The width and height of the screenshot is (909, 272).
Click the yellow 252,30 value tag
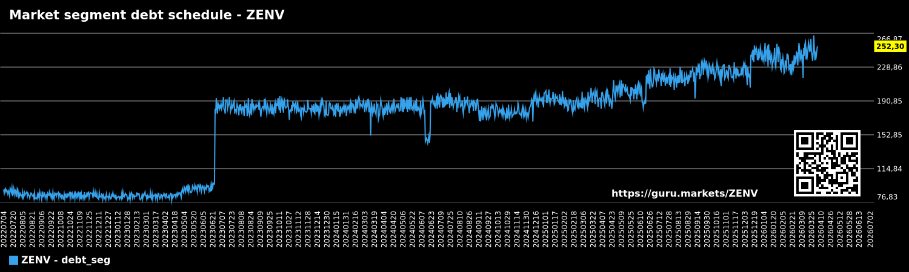pos(890,47)
